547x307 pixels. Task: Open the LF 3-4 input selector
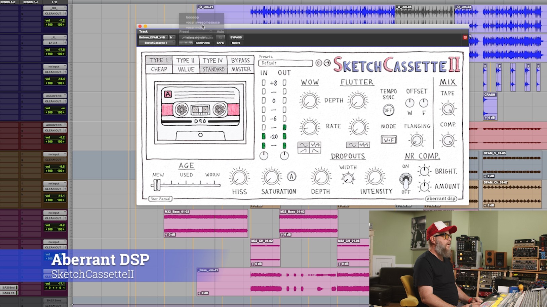(55, 43)
